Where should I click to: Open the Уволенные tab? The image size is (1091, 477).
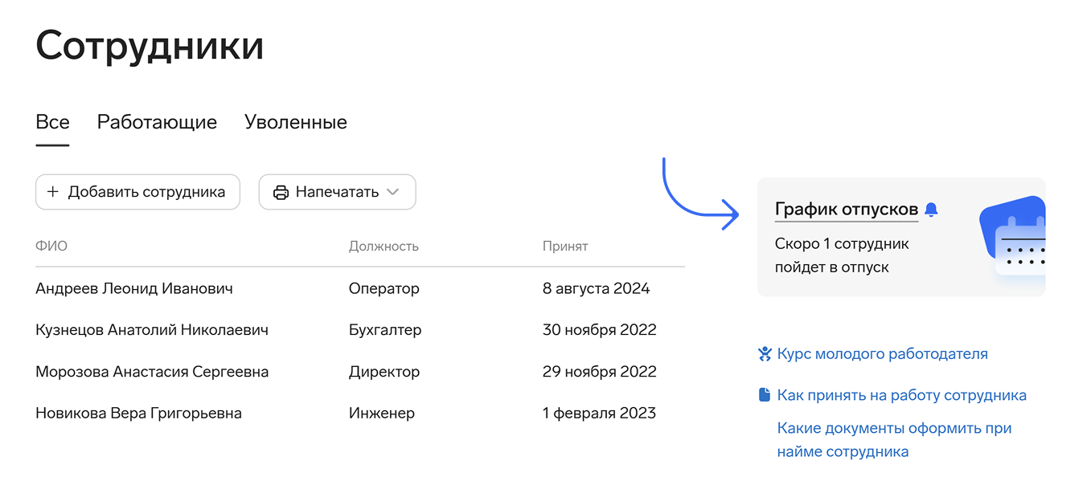click(296, 122)
